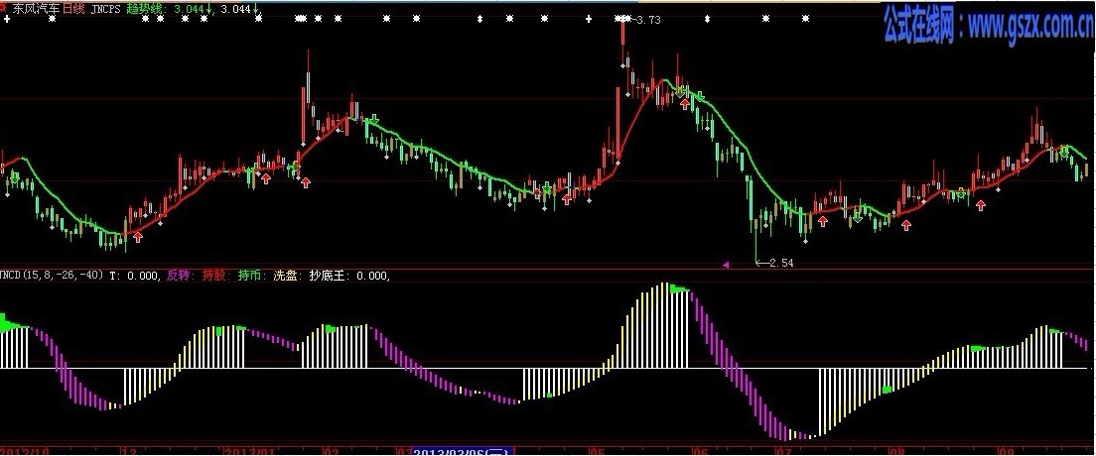Click the green 趋势线: 3.044 readout

(169, 8)
